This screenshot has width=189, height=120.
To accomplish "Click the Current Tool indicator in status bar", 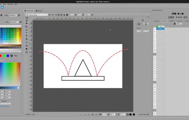I will click(x=144, y=115).
